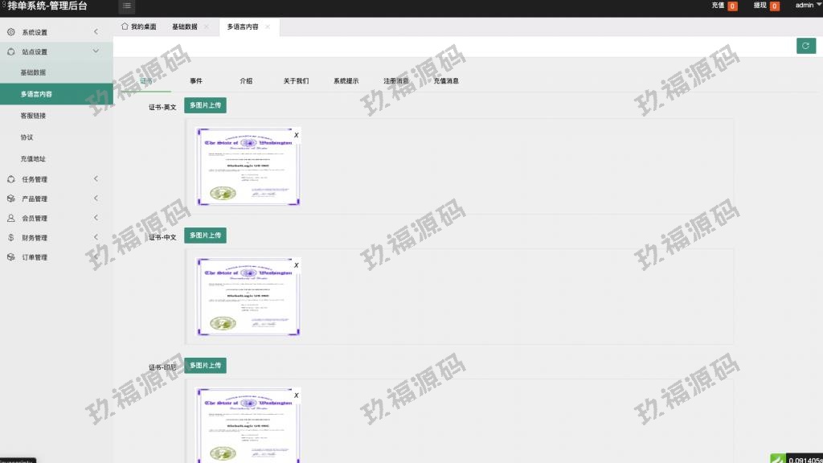Click the green refresh icon button

coord(805,46)
